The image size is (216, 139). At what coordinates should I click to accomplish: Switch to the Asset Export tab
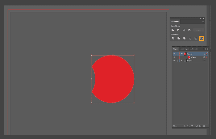click(185, 49)
